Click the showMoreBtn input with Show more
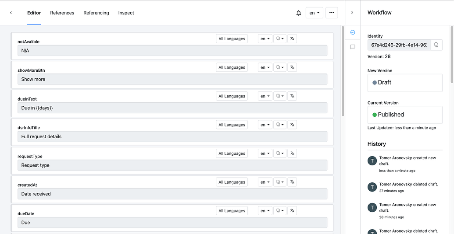 172,79
